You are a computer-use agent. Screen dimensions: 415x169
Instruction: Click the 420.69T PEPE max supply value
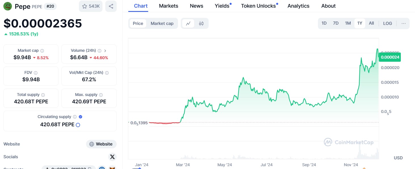coord(89,102)
